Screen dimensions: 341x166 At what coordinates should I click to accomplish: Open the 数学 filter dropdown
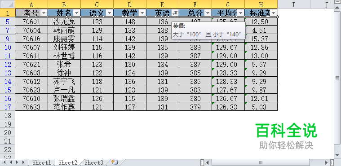point(142,13)
